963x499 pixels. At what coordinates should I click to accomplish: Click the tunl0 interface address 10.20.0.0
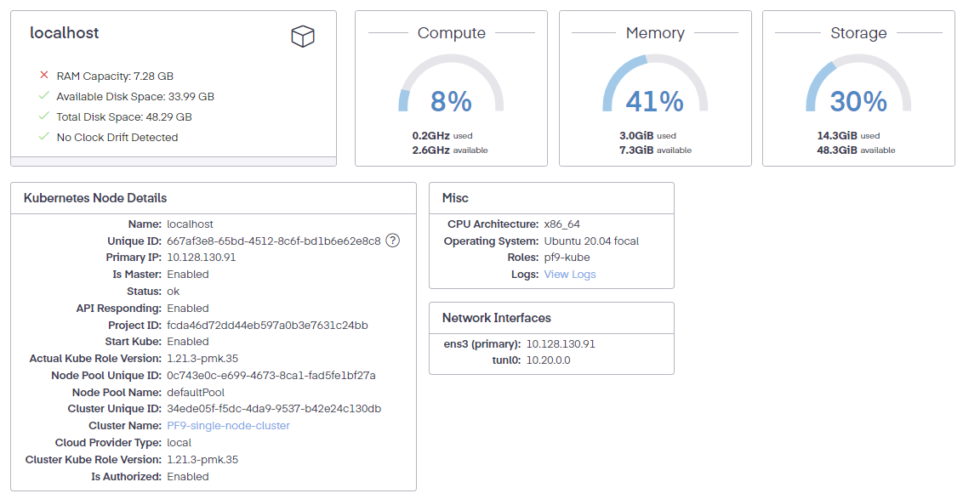(548, 360)
